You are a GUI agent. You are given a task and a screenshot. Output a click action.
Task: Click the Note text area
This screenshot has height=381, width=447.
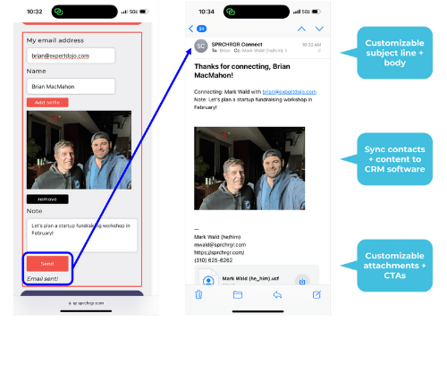(x=82, y=235)
